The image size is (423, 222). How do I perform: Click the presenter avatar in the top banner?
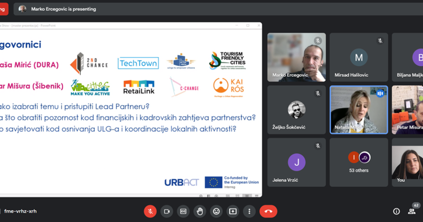pyautogui.click(x=23, y=9)
